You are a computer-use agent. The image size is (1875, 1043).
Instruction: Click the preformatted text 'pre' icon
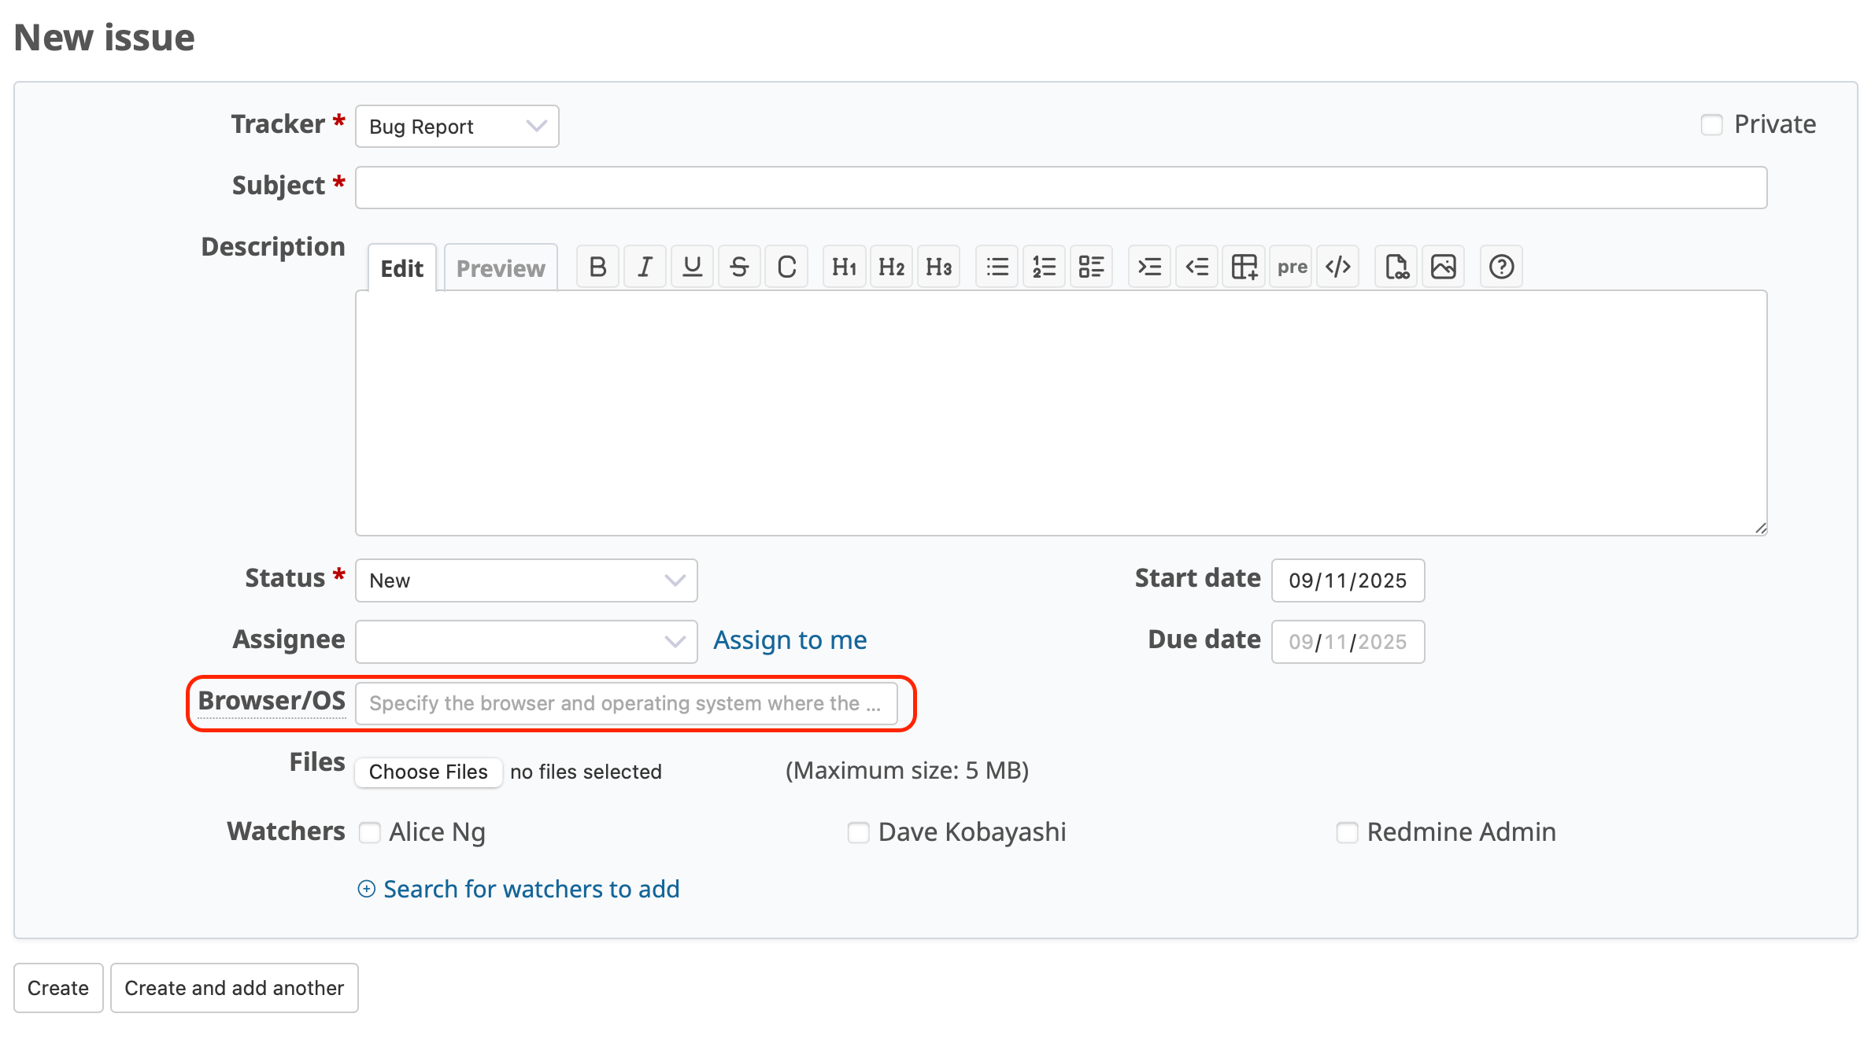coord(1291,267)
